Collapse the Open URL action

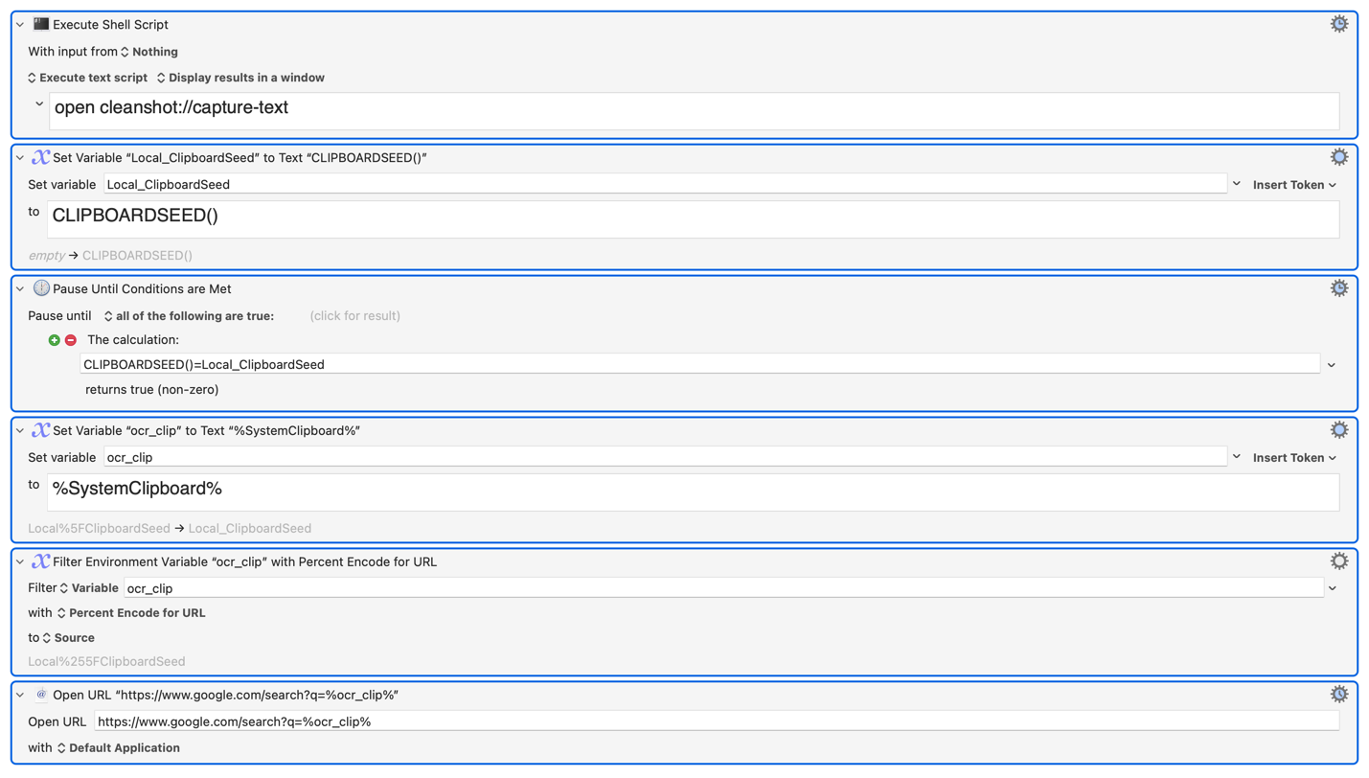(20, 696)
